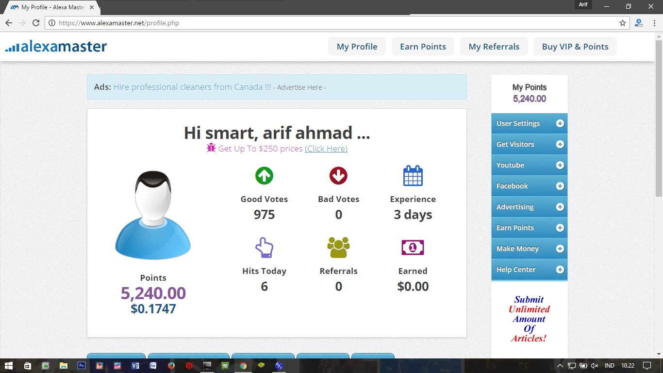This screenshot has width=663, height=373.
Task: Open the BlueStacks taskbar icon
Action: [261, 366]
